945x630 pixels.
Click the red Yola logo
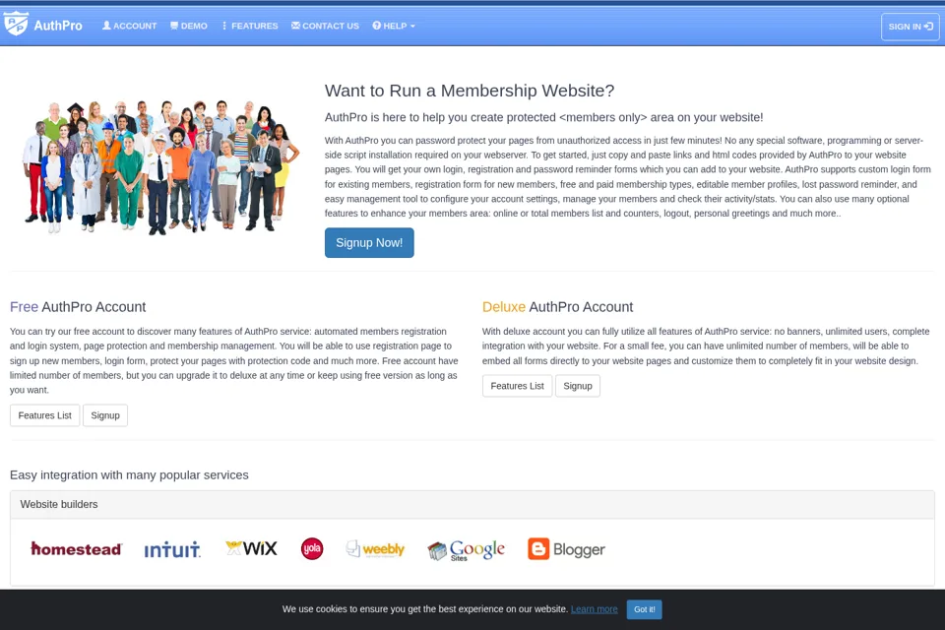312,548
